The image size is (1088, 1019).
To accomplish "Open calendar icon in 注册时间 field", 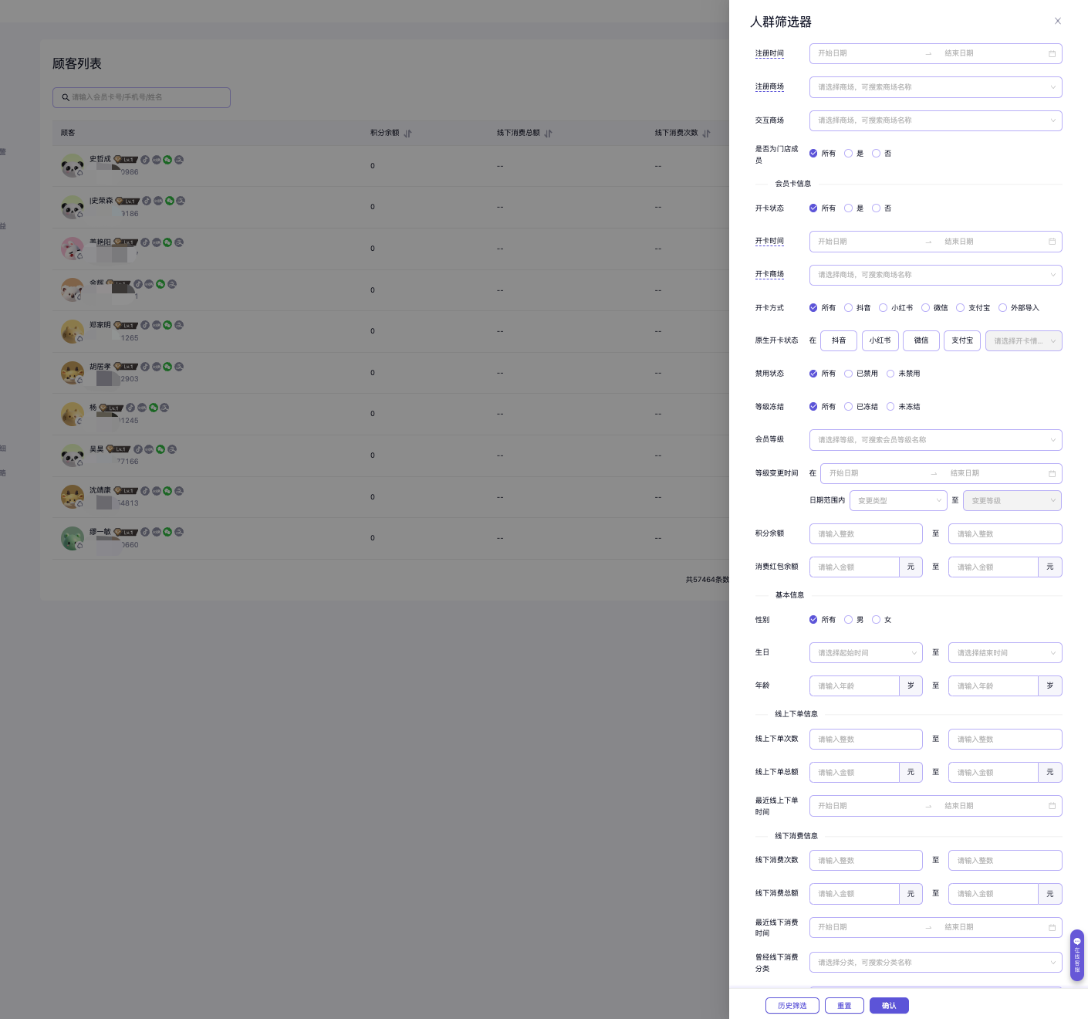I will pos(1052,54).
